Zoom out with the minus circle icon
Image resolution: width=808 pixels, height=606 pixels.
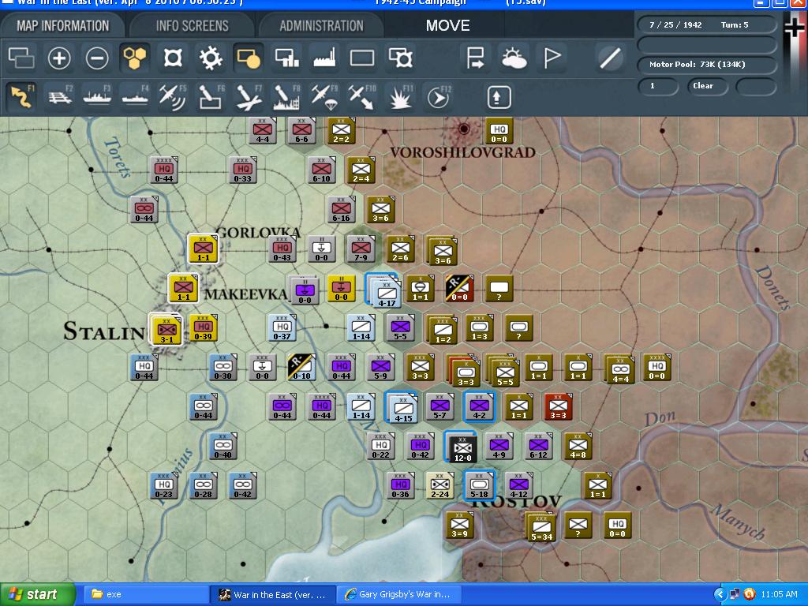(97, 58)
